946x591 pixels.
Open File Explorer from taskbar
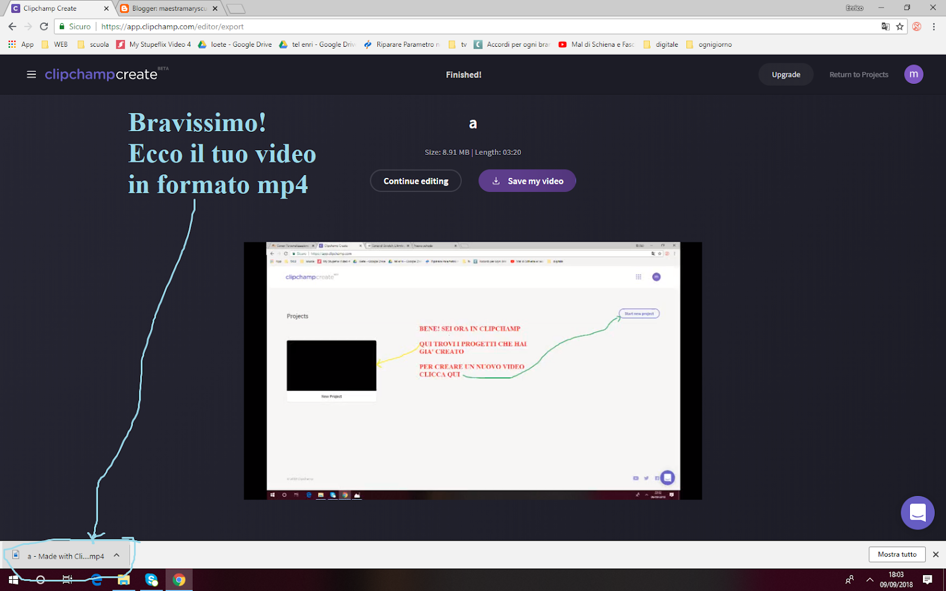pyautogui.click(x=124, y=580)
